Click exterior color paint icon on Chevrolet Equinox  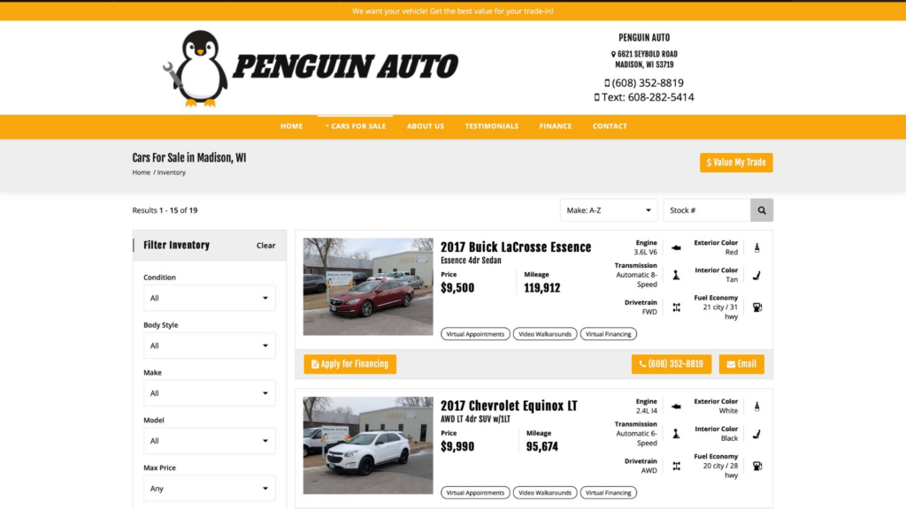[757, 406]
